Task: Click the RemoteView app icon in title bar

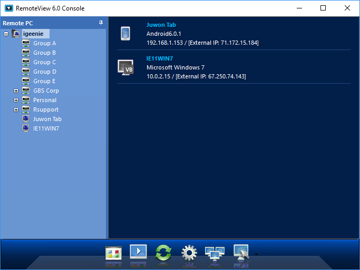Action: click(9, 8)
